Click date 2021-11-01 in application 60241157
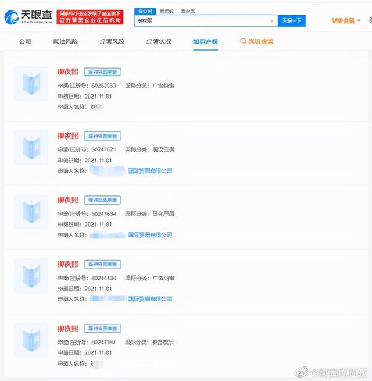Screen dimensions: 372x381 (98, 352)
